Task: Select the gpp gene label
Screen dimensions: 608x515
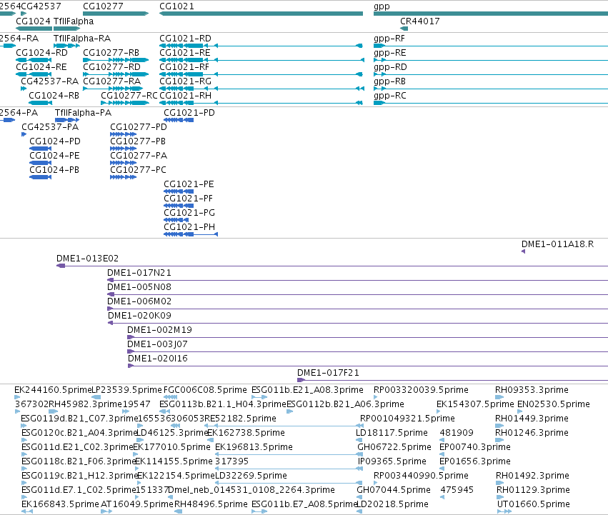Action: 382,6
